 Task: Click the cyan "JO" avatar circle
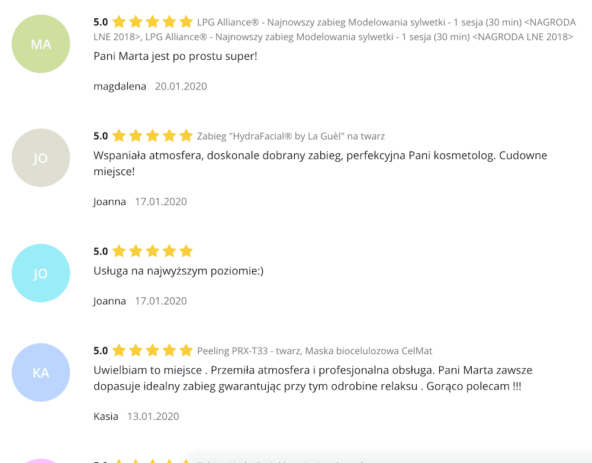[41, 273]
